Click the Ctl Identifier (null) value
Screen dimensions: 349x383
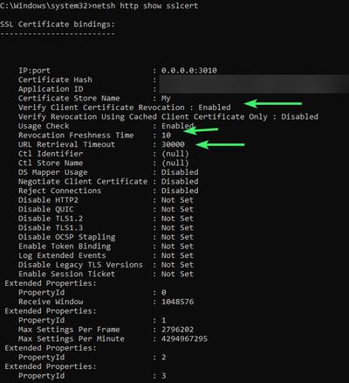[175, 154]
